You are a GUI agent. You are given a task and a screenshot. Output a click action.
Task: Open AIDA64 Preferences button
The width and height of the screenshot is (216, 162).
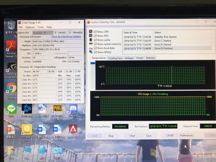tap(186, 135)
